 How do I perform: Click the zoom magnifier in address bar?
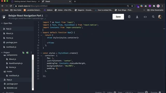(x=128, y=6)
